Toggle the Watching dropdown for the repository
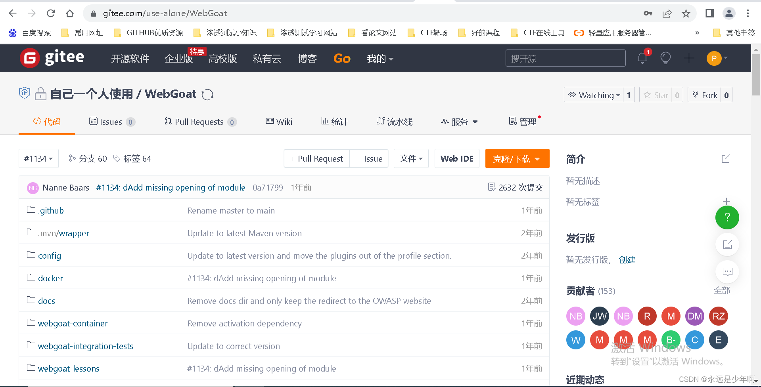 coord(594,95)
